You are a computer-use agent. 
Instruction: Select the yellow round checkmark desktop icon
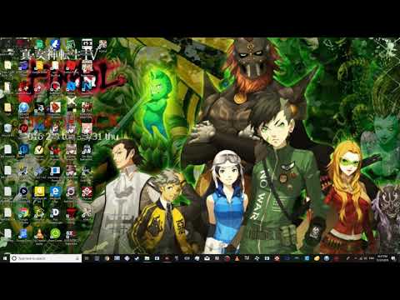(x=39, y=150)
